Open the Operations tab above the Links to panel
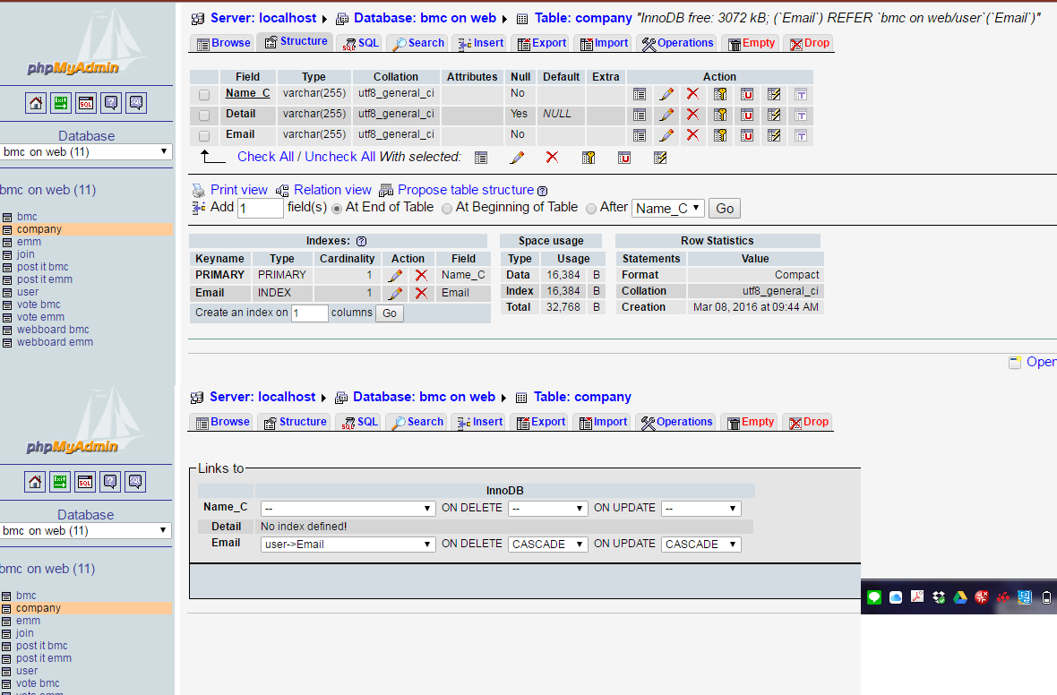This screenshot has width=1057, height=695. [676, 422]
